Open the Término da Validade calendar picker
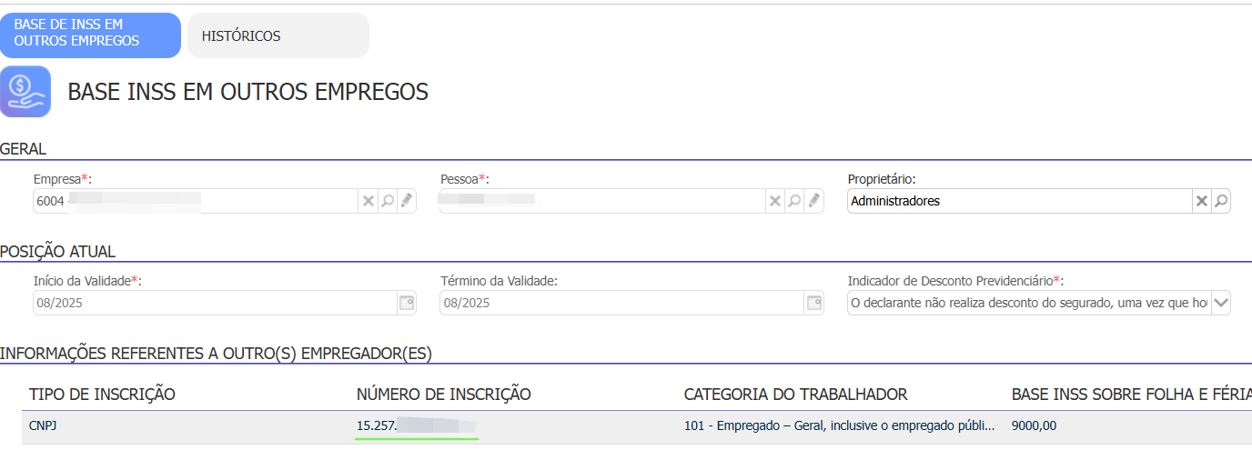Screen dimensions: 1252x450 [x=814, y=303]
